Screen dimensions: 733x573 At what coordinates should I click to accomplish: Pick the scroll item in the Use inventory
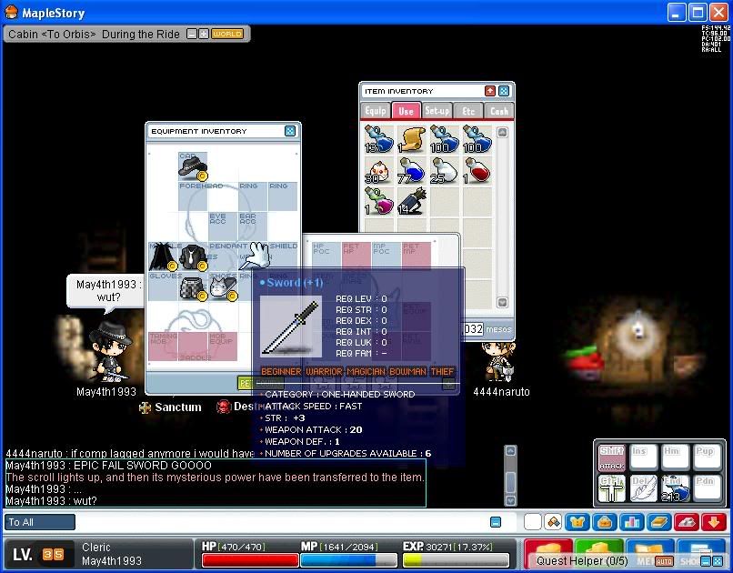coord(412,139)
